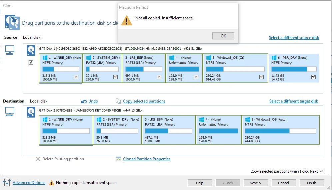The width and height of the screenshot is (332, 190).
Task: Toggle the source WINRE_DRV partition checkbox
Action: (x=76, y=77)
